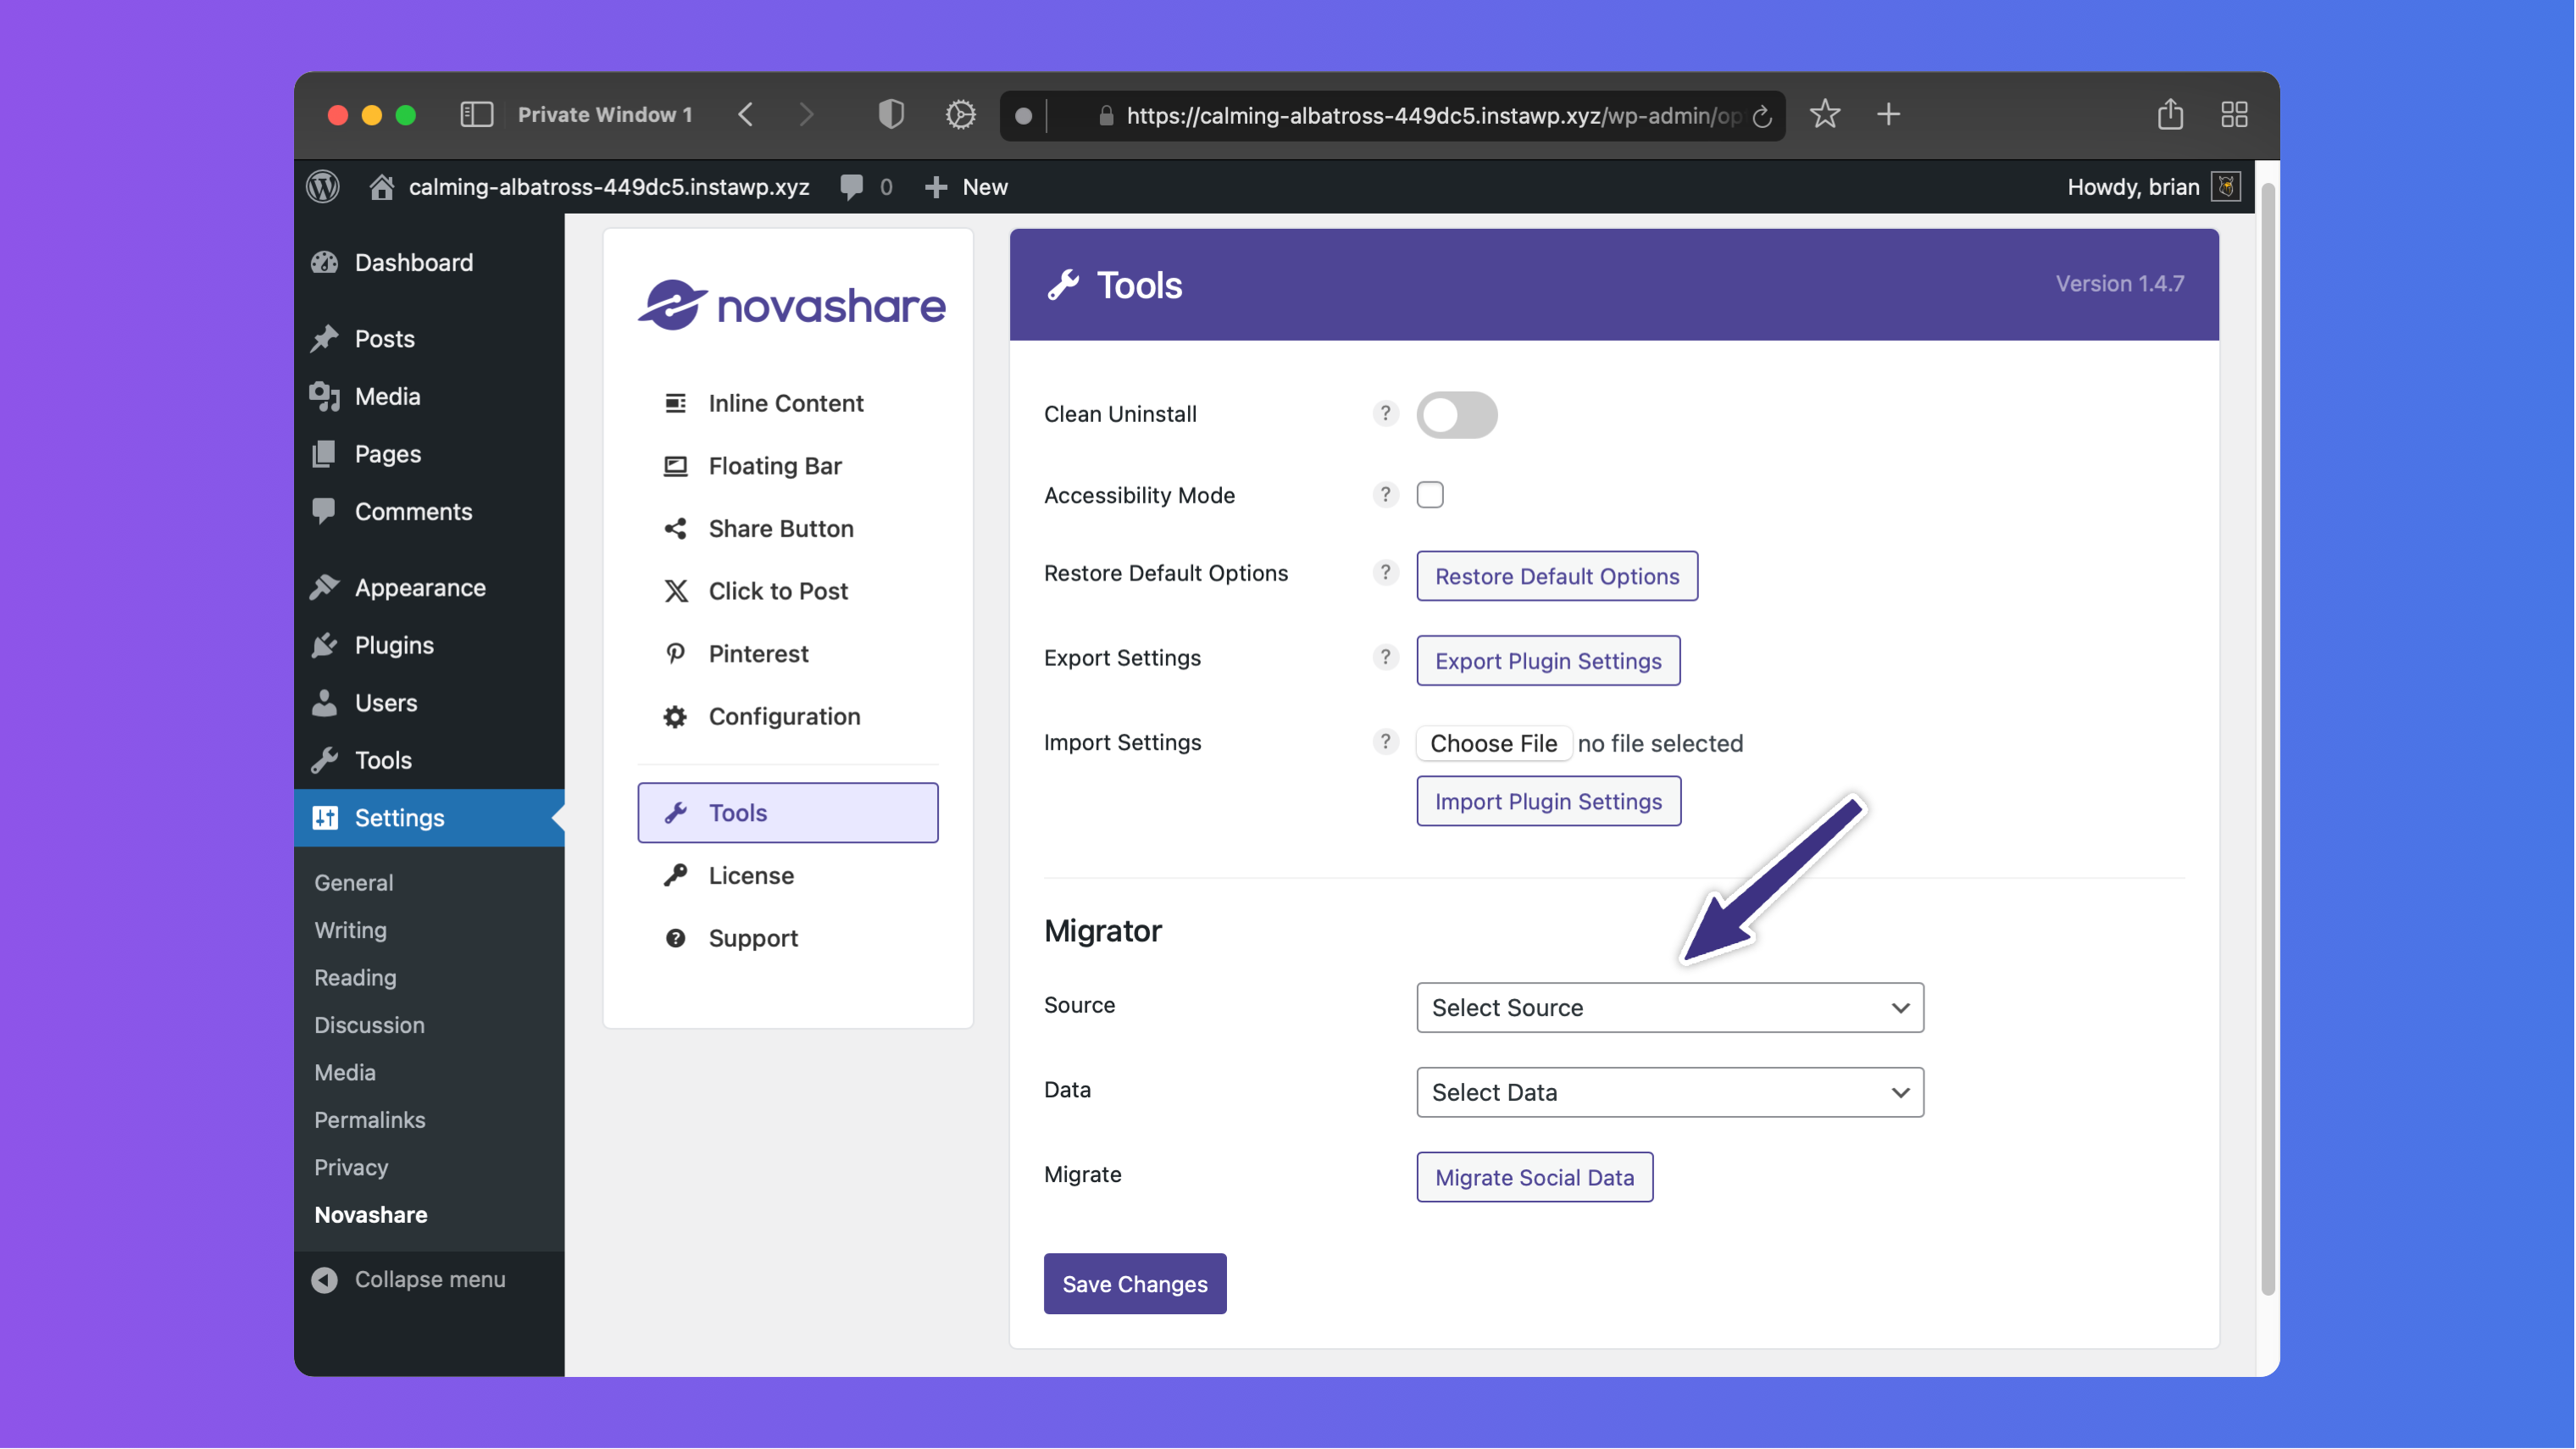The width and height of the screenshot is (2576, 1449).
Task: Open Users in admin sidebar
Action: (x=429, y=703)
